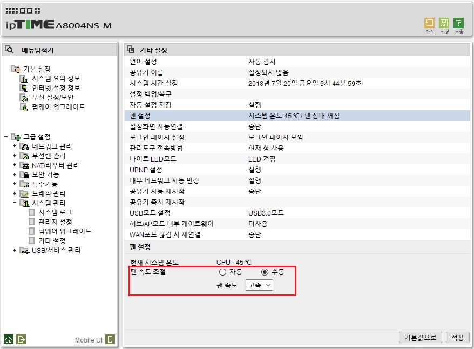Image resolution: width=474 pixels, height=349 pixels.
Task: Collapse the 고급 설정 tree node
Action: (6, 137)
